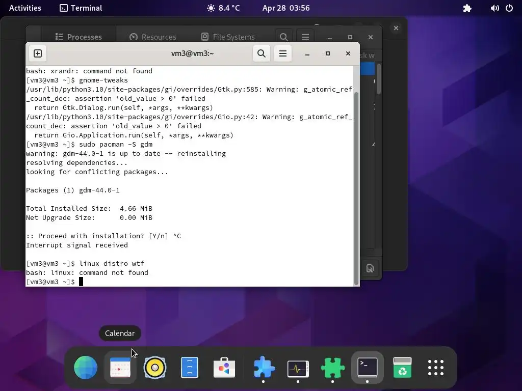Click search icon in System Monitor header
This screenshot has width=522, height=391.
click(x=283, y=37)
